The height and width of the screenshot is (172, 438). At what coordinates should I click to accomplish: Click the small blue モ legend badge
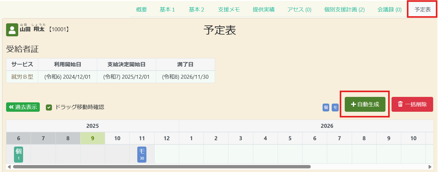(x=335, y=107)
